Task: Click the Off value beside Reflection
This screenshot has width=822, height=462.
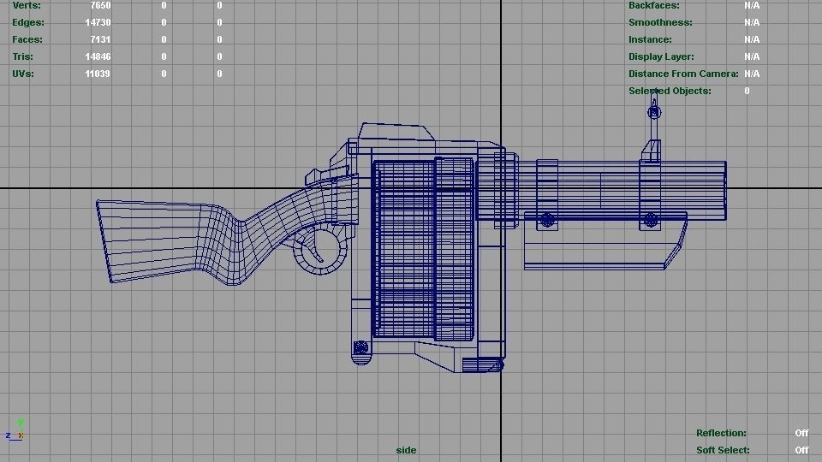Action: point(801,433)
